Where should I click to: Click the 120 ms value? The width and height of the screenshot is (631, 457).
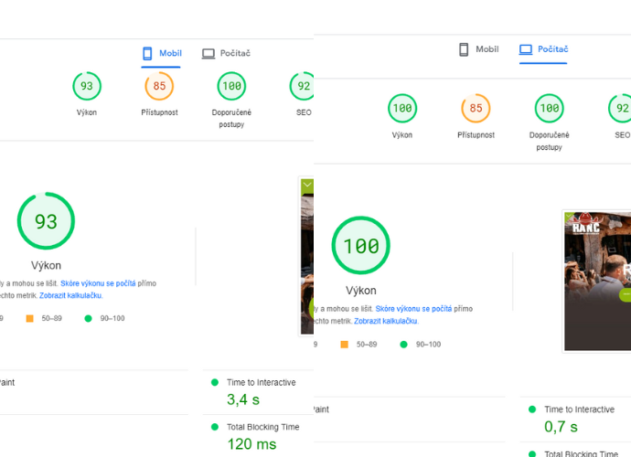pos(251,444)
